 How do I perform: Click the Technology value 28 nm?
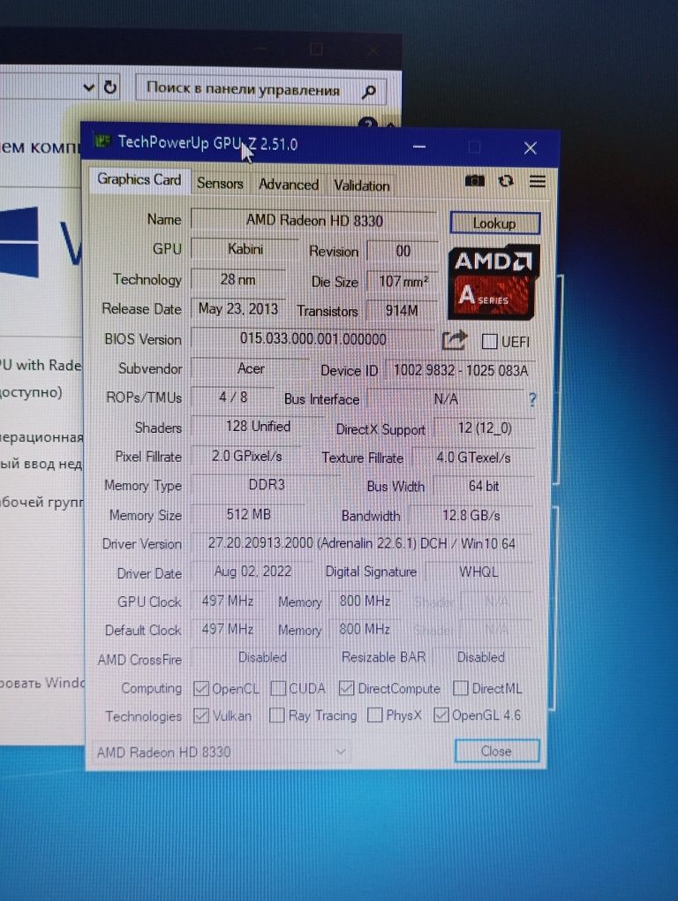click(237, 280)
